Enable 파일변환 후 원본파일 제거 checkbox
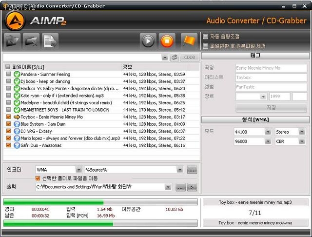Image resolution: width=312 pixels, height=237 pixels. [205, 46]
